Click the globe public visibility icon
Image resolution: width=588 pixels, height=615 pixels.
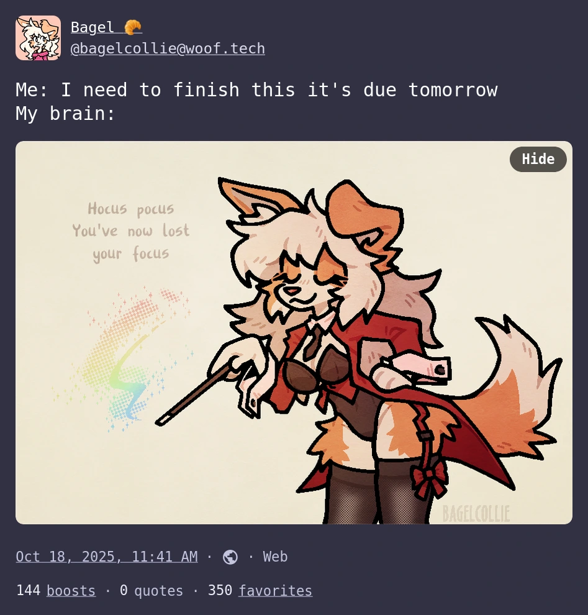click(230, 557)
